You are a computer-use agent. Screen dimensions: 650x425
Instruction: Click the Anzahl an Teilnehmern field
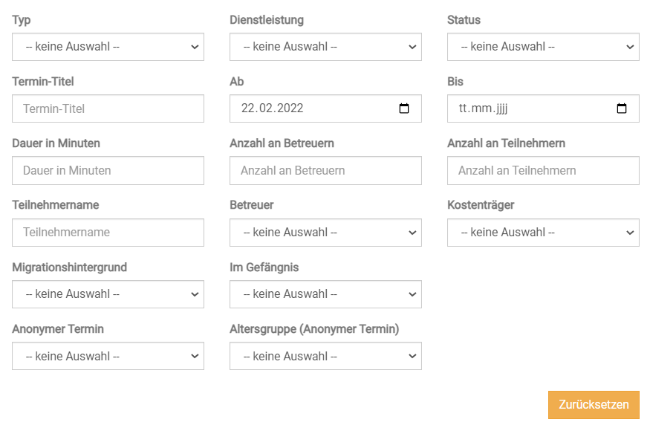543,170
